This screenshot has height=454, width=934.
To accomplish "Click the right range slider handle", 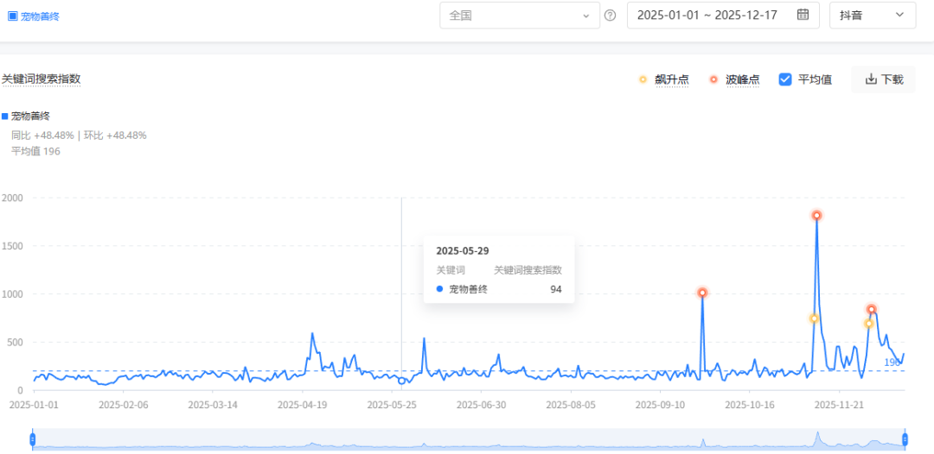I will [x=905, y=439].
